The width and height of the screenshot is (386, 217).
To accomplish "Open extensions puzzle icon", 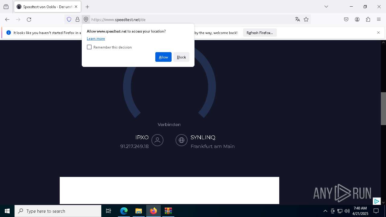I will (368, 20).
